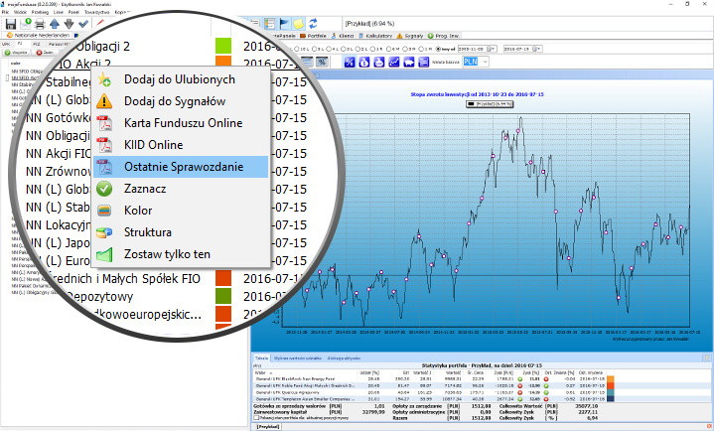Choose Ostatnie Sprawozdanie from context menu
714x431 pixels.
182,166
